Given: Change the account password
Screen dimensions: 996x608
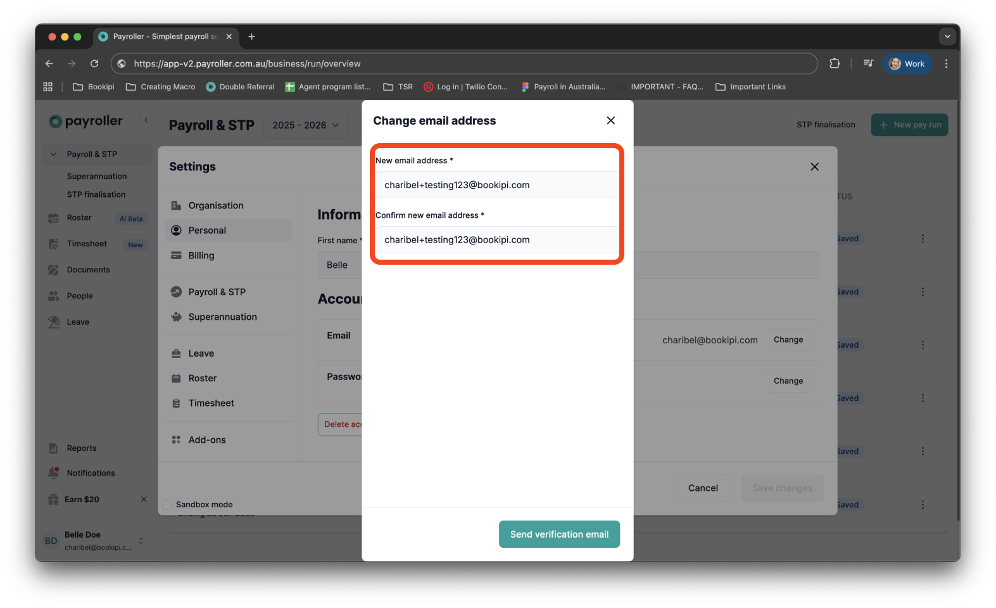Looking at the screenshot, I should 788,381.
